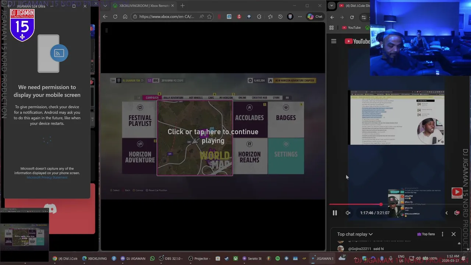Open Copilot Chat in Edge
The height and width of the screenshot is (265, 471).
tap(315, 17)
